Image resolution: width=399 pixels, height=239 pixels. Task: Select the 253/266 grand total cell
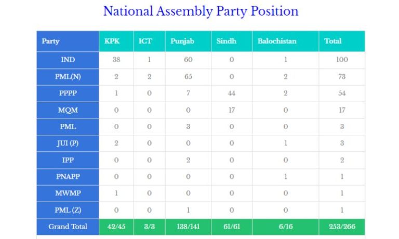(342, 227)
